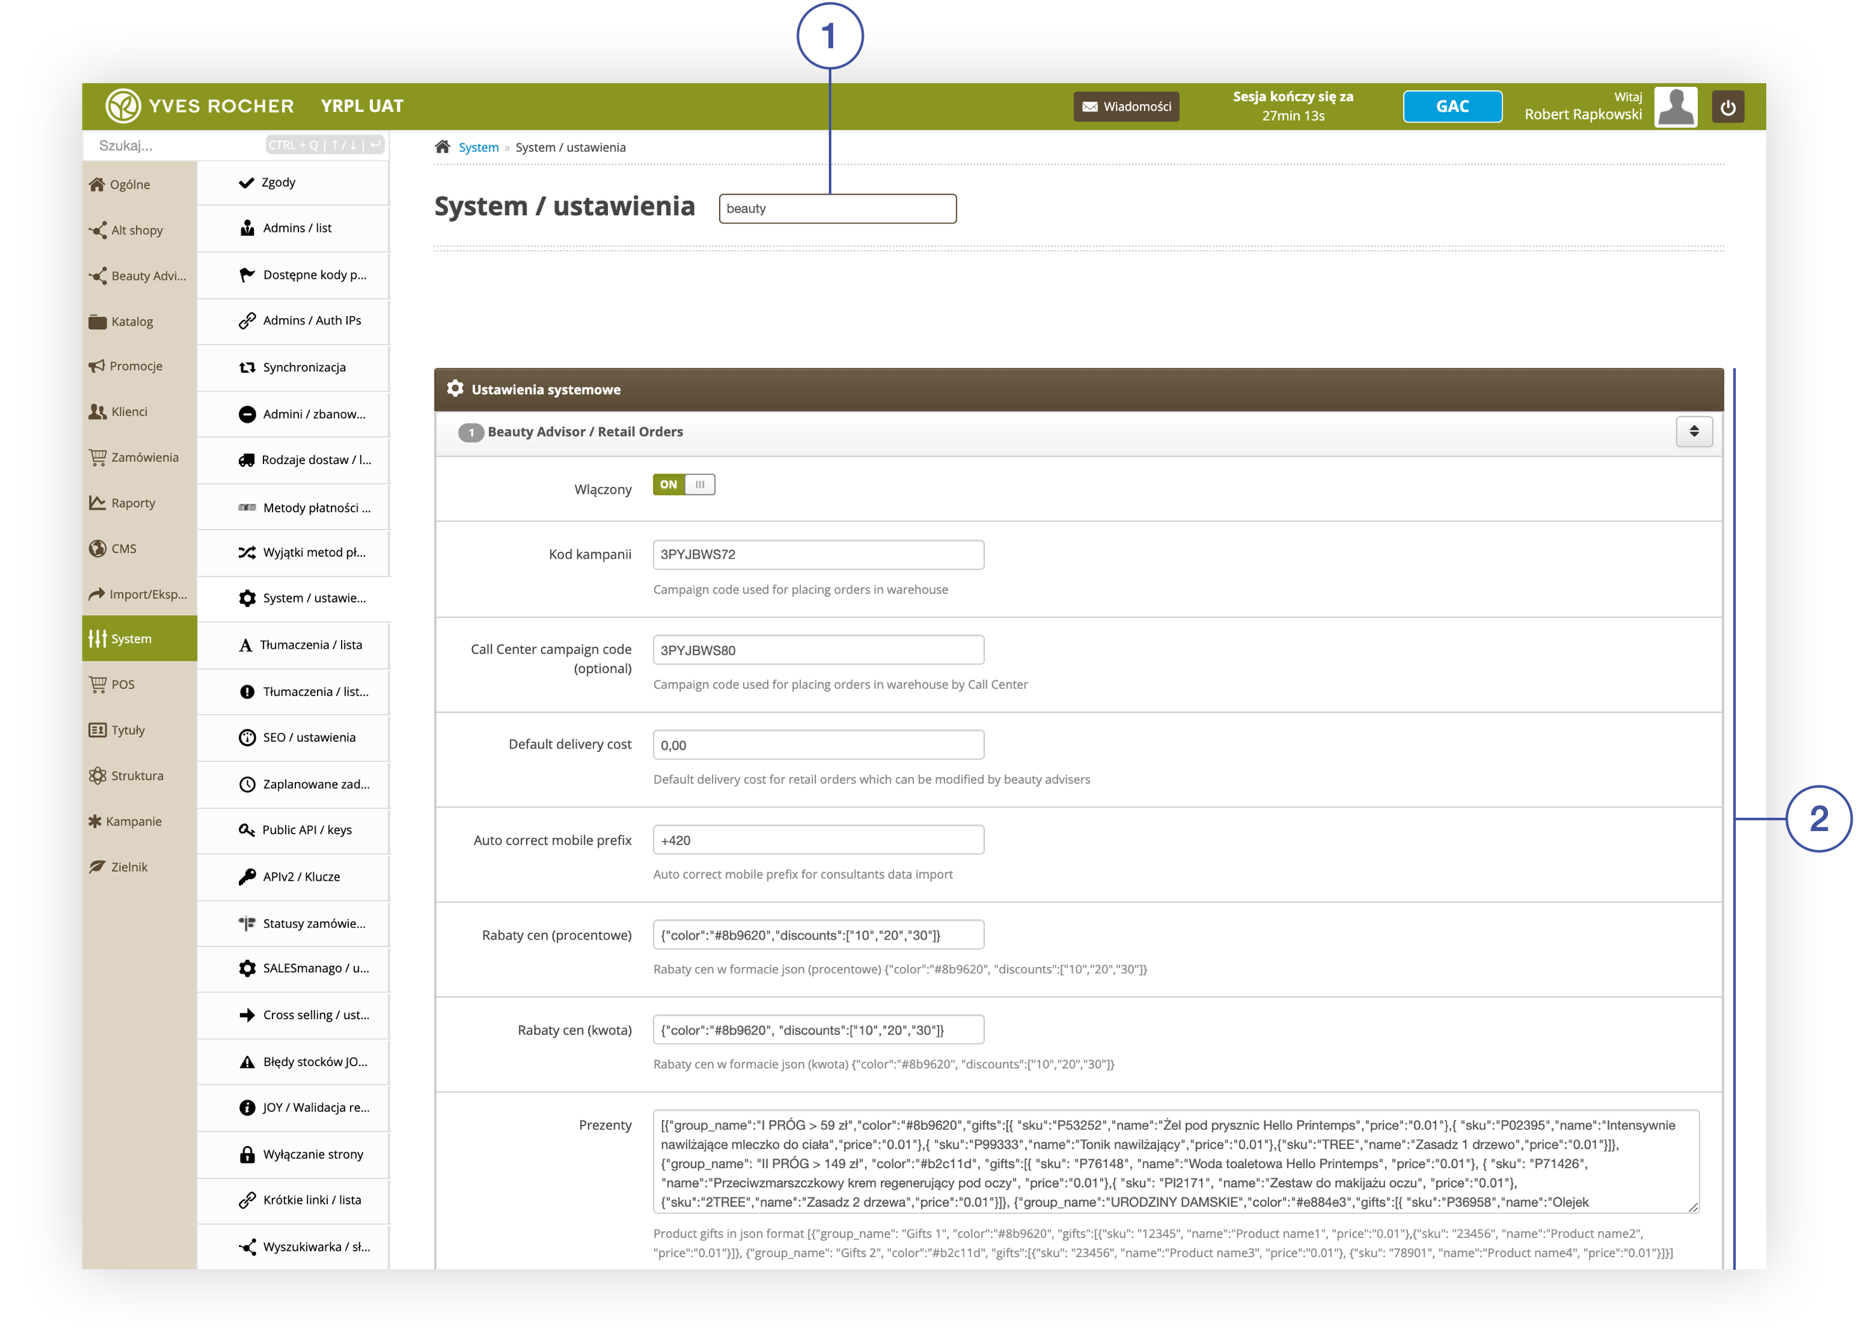Open JOY / Walidacja re... submenu item
This screenshot has height=1332, width=1859.
(x=293, y=1107)
